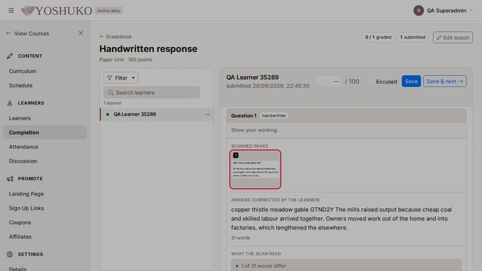
Task: Toggle the Excused checkbox
Action: point(370,81)
